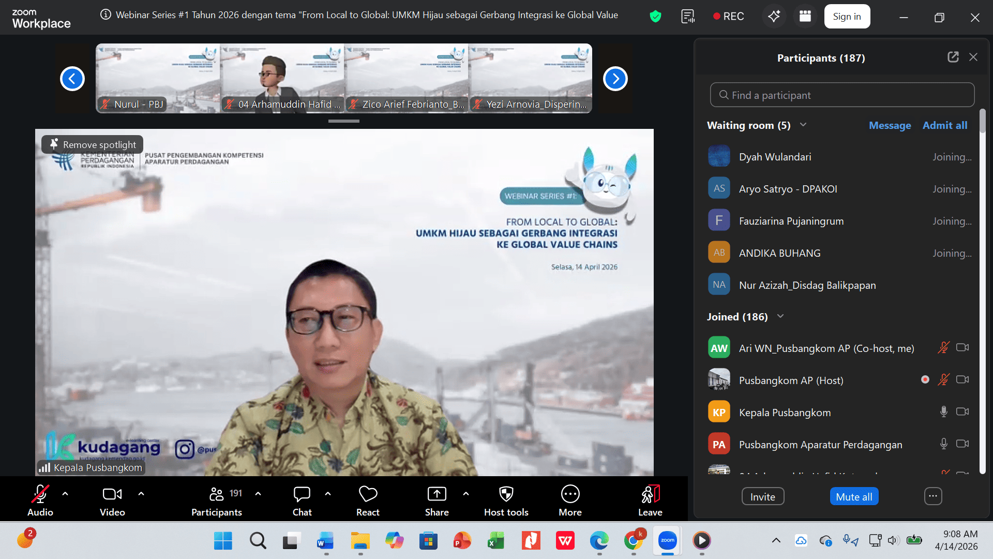The width and height of the screenshot is (993, 559).
Task: Pop out the Participants panel
Action: pos(953,57)
